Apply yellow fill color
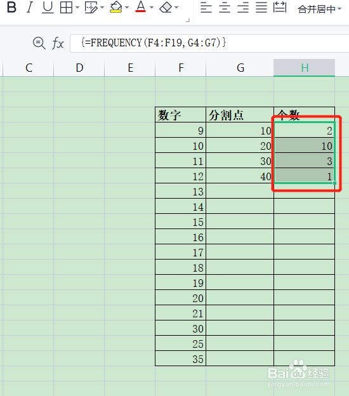The image size is (349, 396). click(116, 7)
